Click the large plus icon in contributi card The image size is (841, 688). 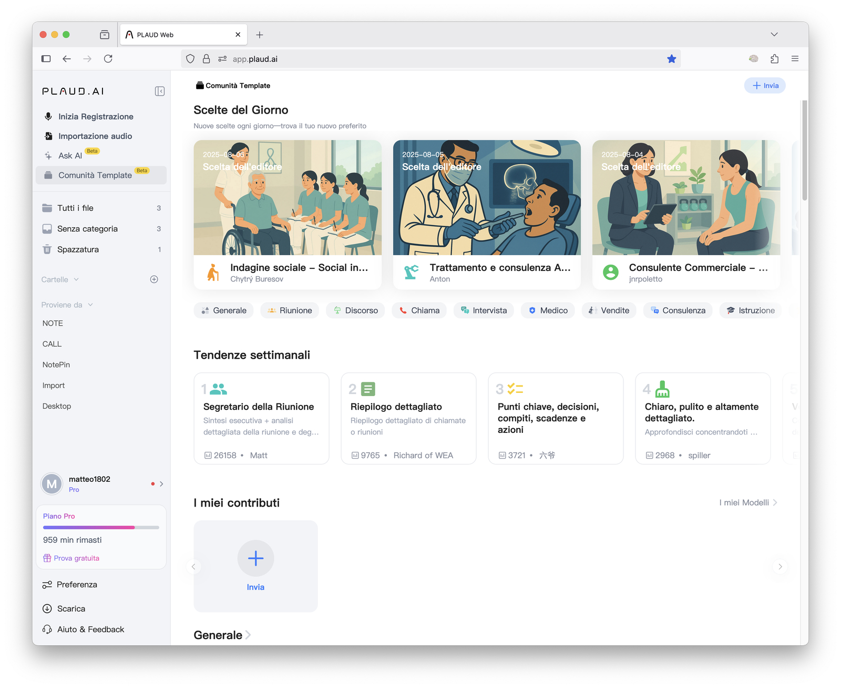255,558
